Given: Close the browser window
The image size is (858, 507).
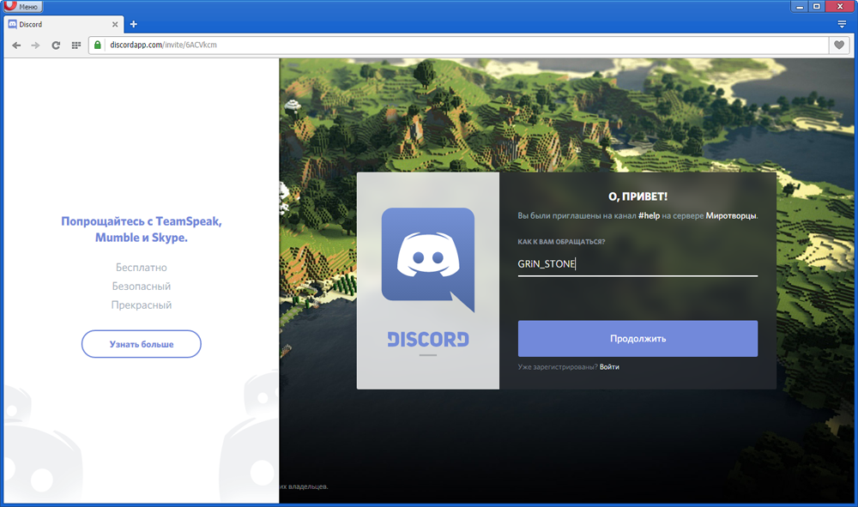Looking at the screenshot, I should (x=840, y=7).
